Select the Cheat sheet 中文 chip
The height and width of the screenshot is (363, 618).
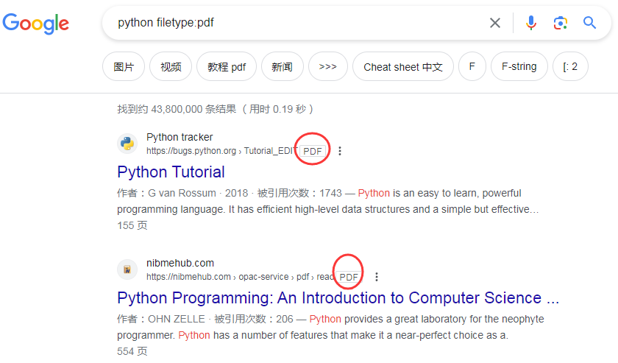pyautogui.click(x=403, y=67)
